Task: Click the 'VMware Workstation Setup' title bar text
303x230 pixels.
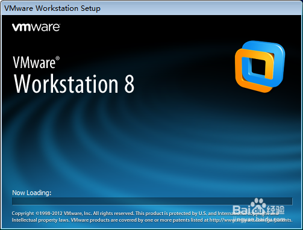Action: (52, 8)
